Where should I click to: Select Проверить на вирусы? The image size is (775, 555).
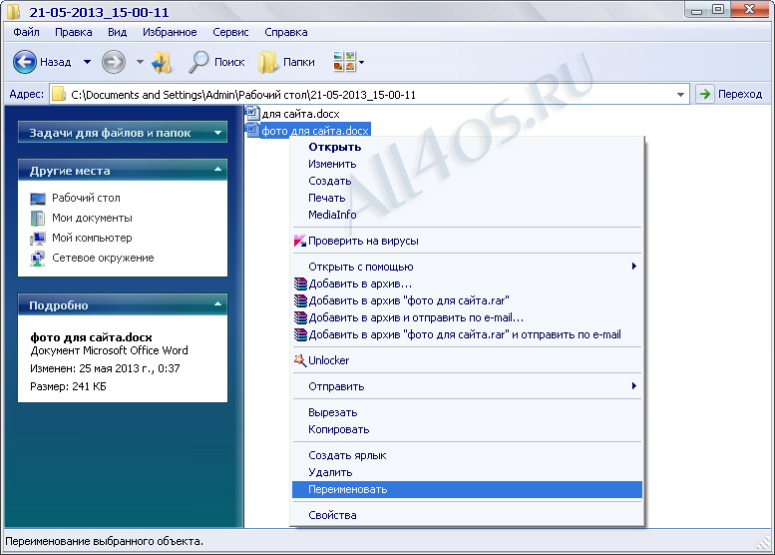pos(467,241)
